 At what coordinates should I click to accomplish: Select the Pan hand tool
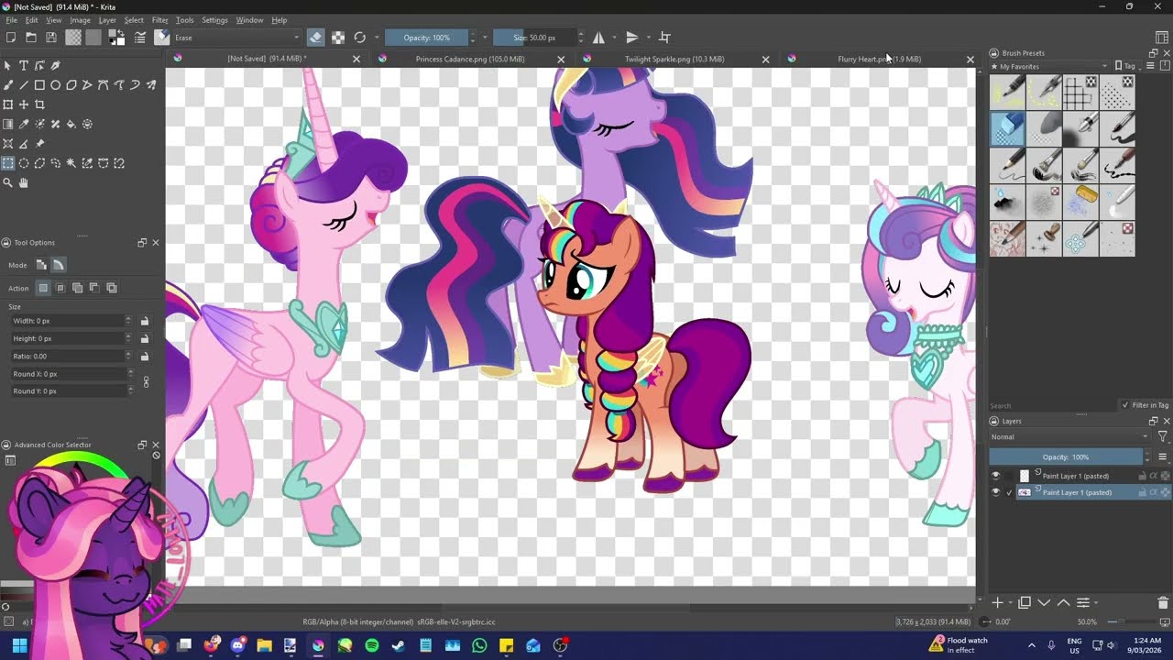[x=24, y=183]
